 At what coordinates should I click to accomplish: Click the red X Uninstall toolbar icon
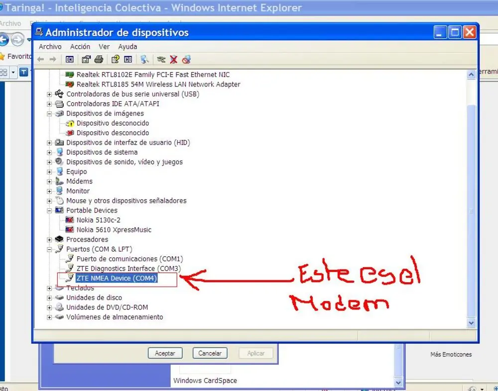pyautogui.click(x=173, y=59)
